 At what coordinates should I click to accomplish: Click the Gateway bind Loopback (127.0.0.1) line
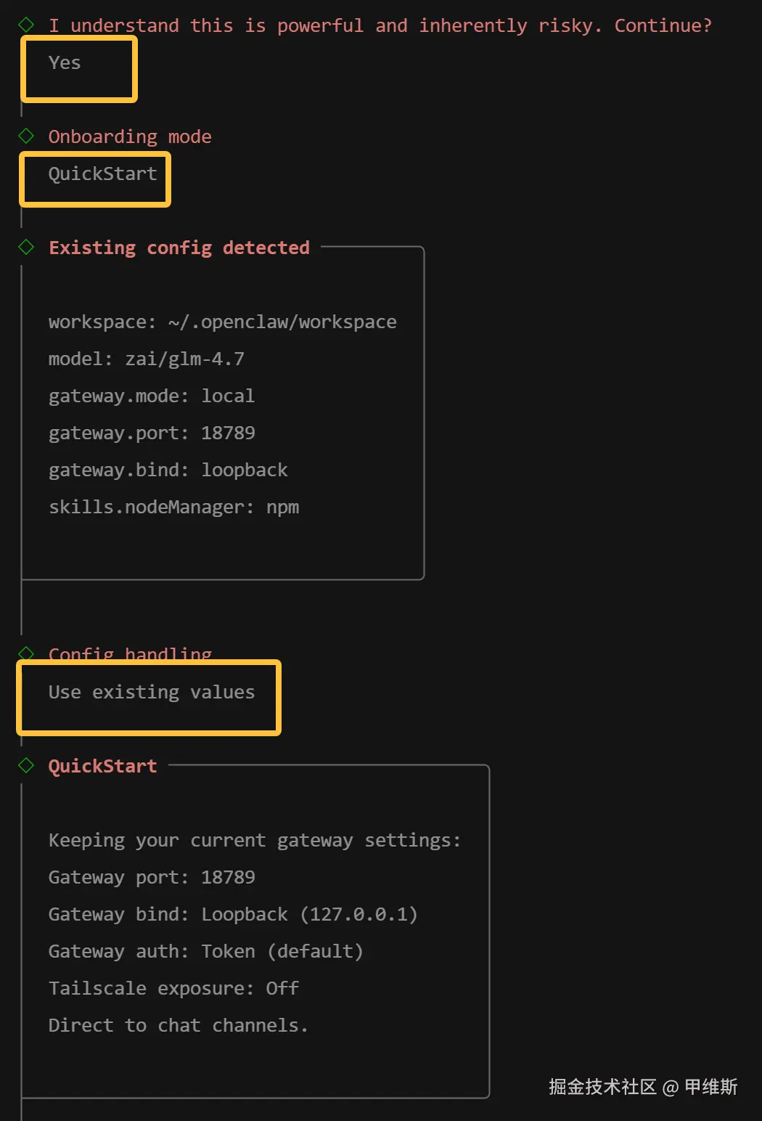(x=233, y=915)
